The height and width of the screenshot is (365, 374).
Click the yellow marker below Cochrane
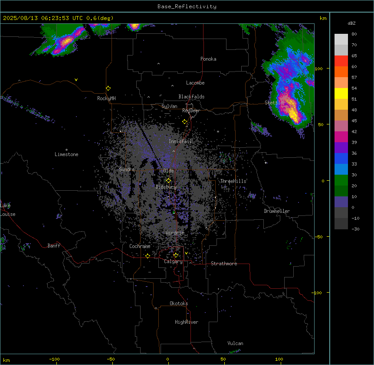(x=148, y=256)
